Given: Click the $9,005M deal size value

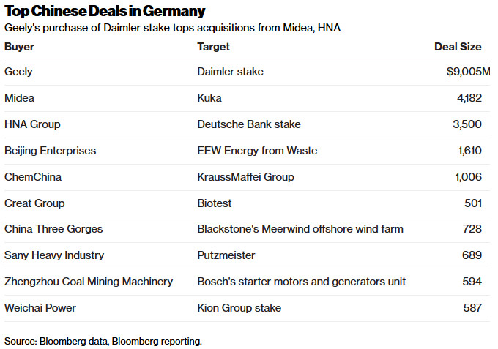Looking at the screenshot, I should click(x=467, y=72).
